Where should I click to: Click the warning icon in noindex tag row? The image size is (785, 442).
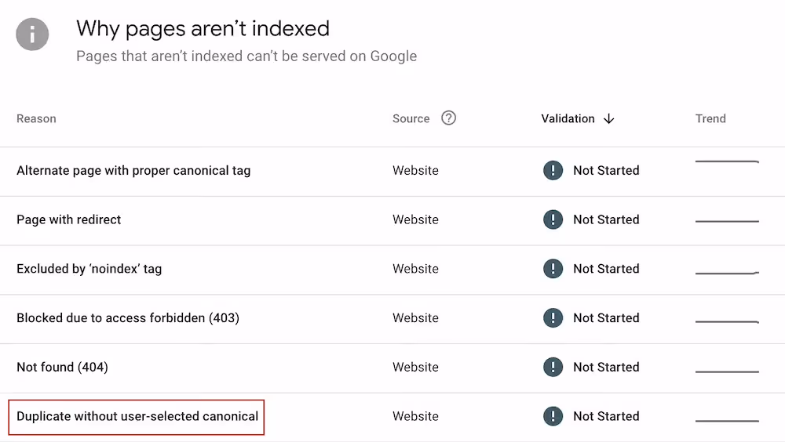(553, 269)
